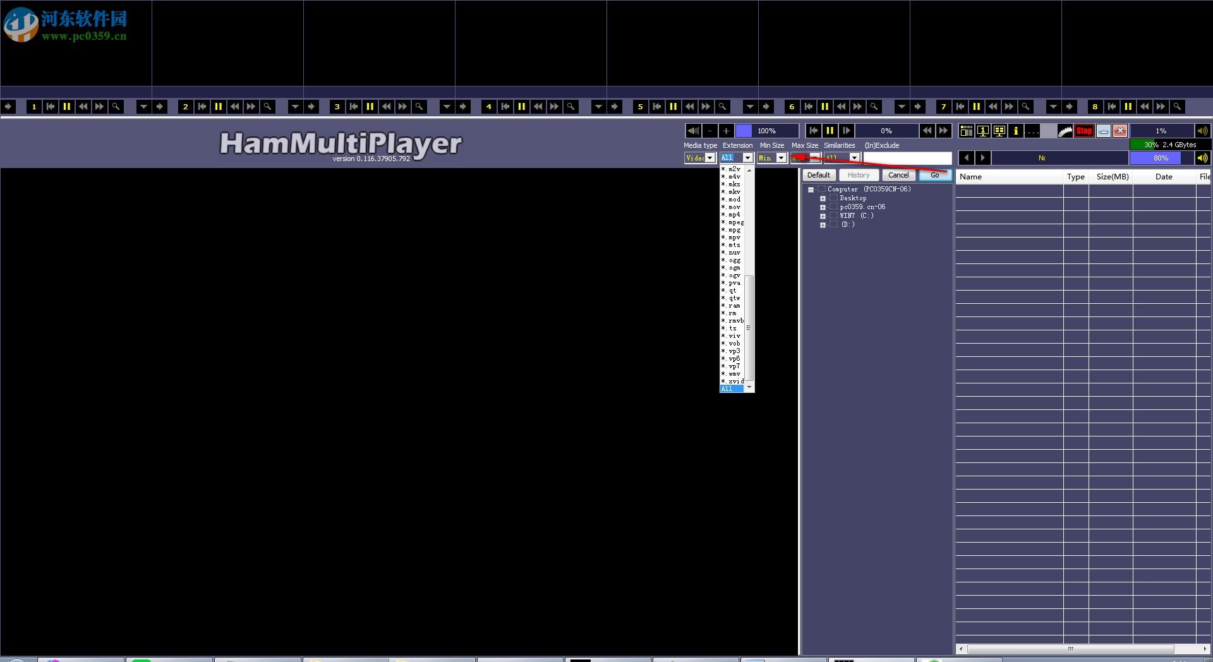Screen dimensions: 1213x662
Task: Click the master rewind button
Action: pos(927,131)
